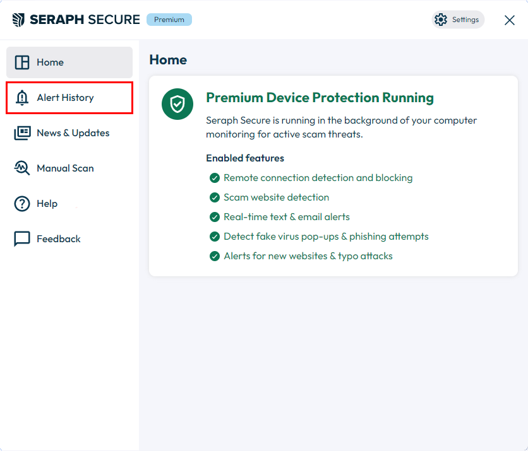Click the green shield protection icon
The height and width of the screenshot is (451, 528).
pyautogui.click(x=177, y=104)
